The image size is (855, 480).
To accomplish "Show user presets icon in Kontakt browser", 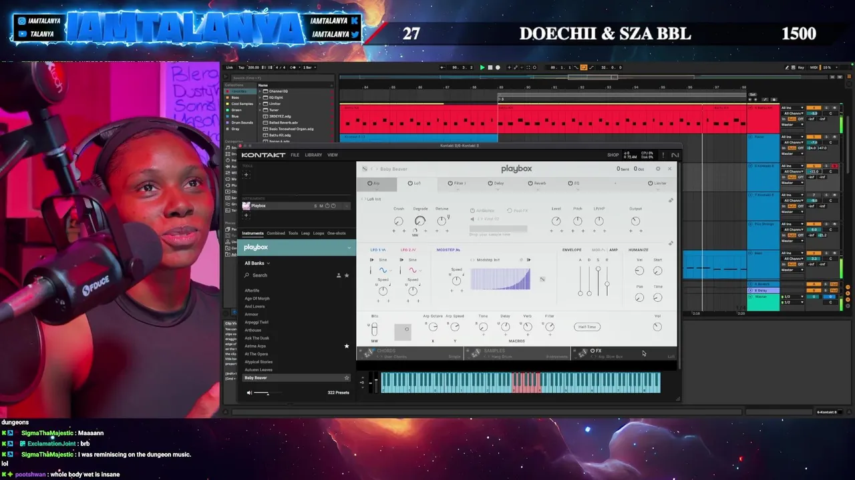I will (338, 275).
